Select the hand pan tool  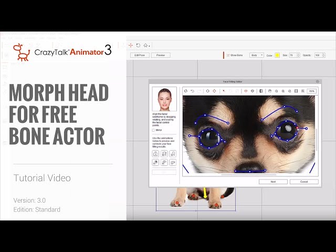270,91
